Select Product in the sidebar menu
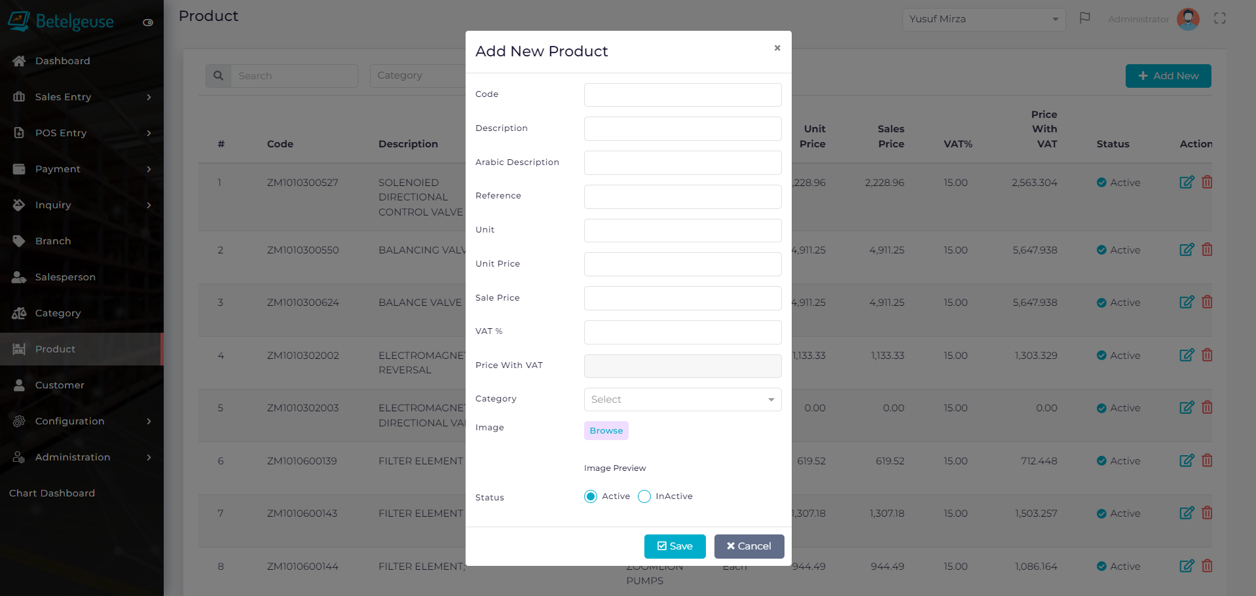Screen dimensions: 1256x596 click(54, 348)
